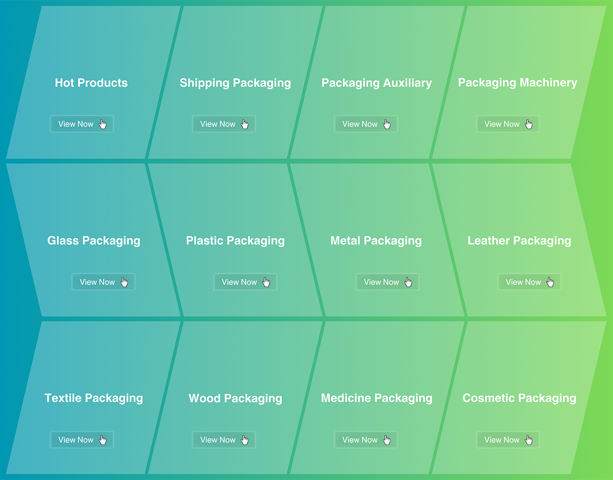
Task: Select the Packaging Machinery heading
Action: pos(517,83)
